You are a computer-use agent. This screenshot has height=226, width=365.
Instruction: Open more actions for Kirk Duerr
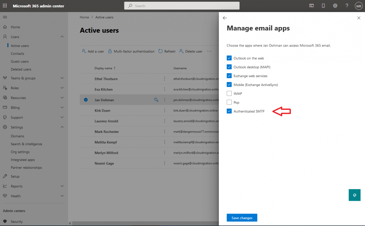pyautogui.click(x=165, y=111)
